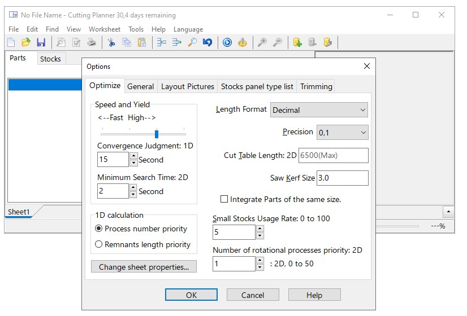Viewport: 467px width, 316px height.
Task: Click the Paste clipboard icon
Action: coord(142,42)
